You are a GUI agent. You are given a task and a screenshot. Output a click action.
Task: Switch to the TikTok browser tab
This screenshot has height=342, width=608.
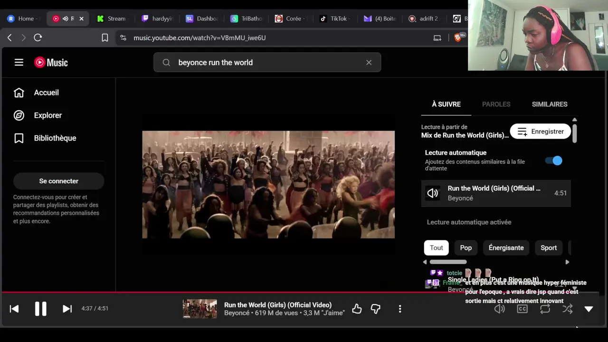point(335,19)
